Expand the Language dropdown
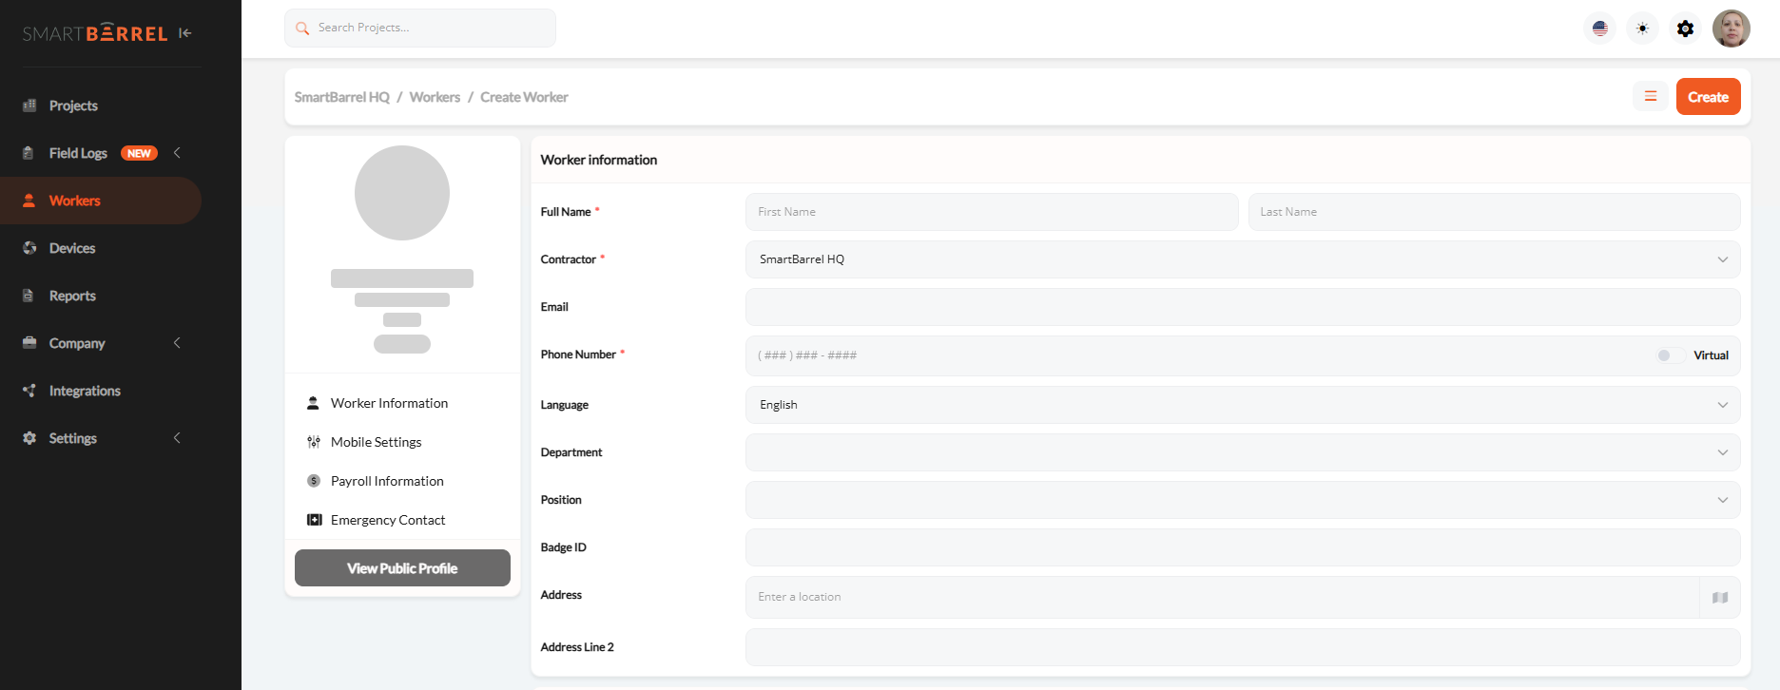This screenshot has height=690, width=1780. [x=1242, y=405]
